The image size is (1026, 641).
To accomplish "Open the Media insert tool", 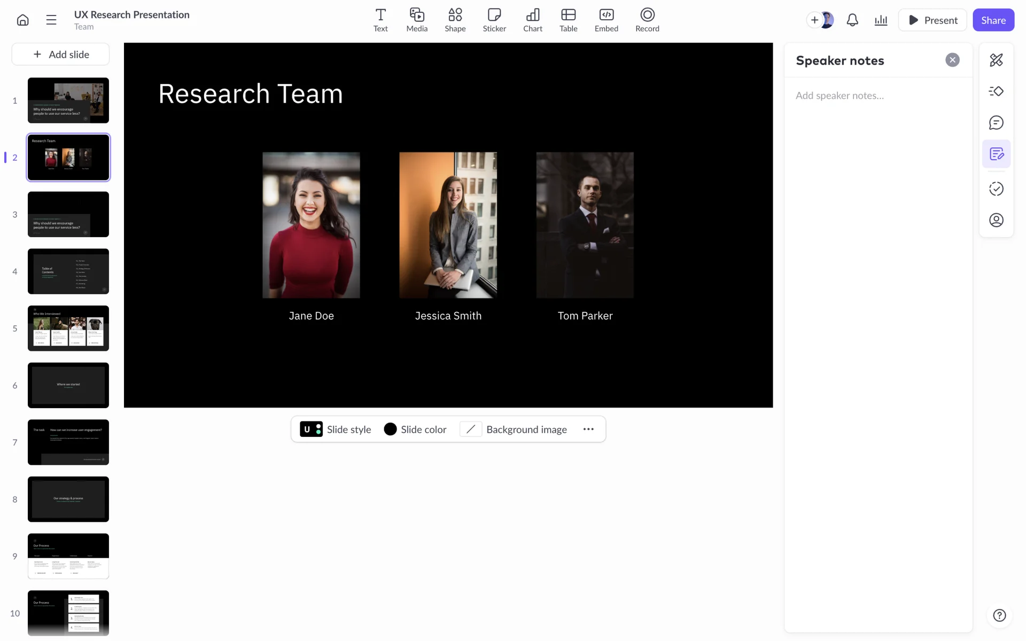I will tap(417, 20).
